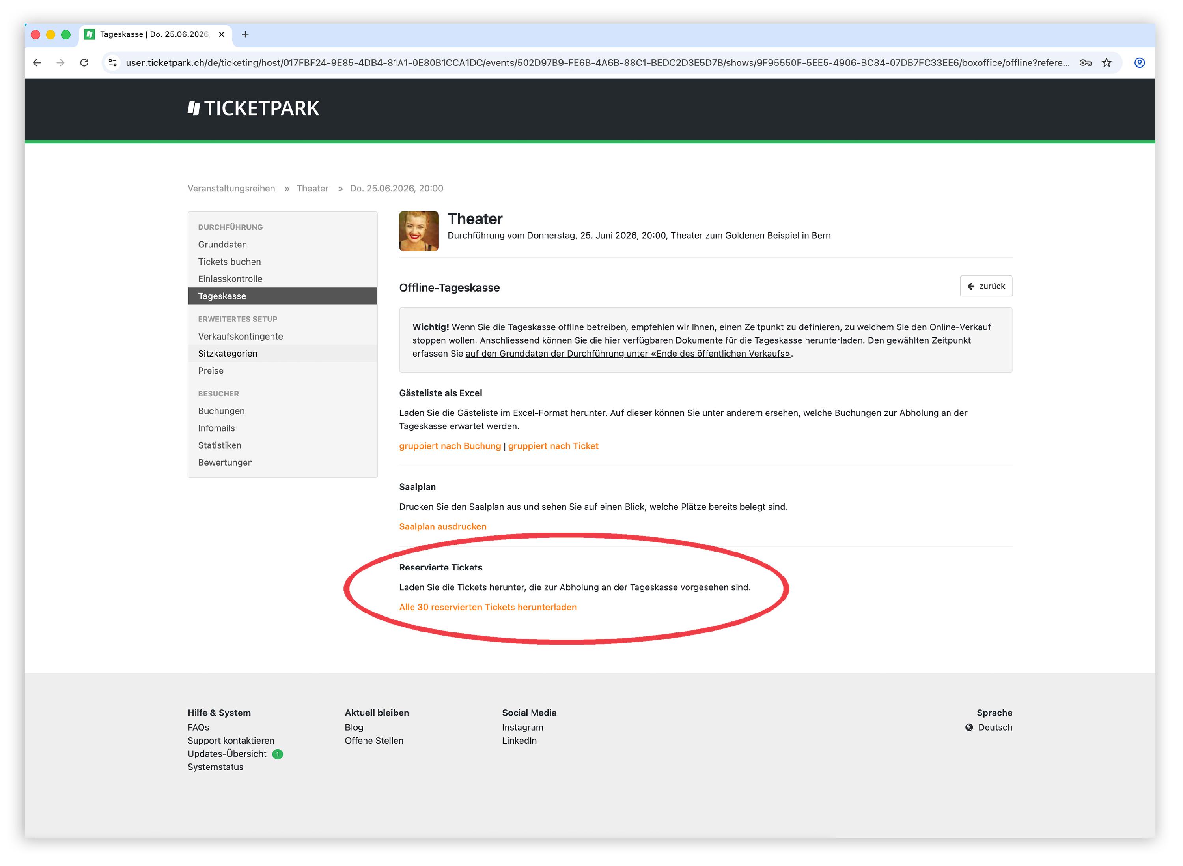The width and height of the screenshot is (1183, 866).
Task: Open new tab with plus icon
Action: [244, 35]
